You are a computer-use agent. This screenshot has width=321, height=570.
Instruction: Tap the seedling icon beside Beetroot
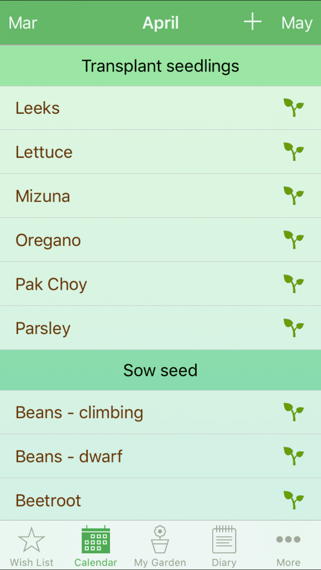click(294, 500)
